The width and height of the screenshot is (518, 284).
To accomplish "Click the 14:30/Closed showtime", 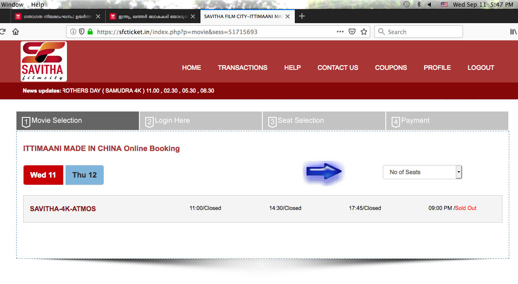I will point(285,208).
